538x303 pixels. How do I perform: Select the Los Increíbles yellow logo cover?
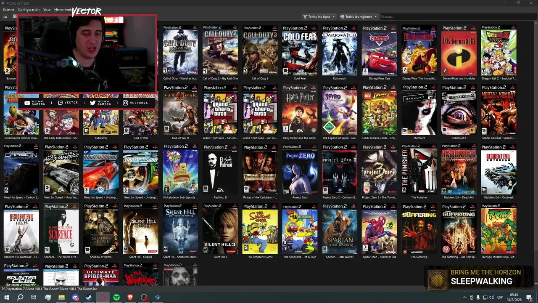click(x=459, y=50)
